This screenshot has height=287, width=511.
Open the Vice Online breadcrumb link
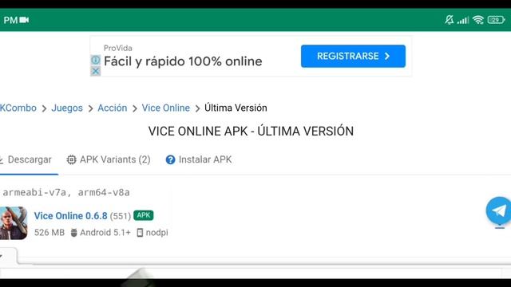click(165, 108)
